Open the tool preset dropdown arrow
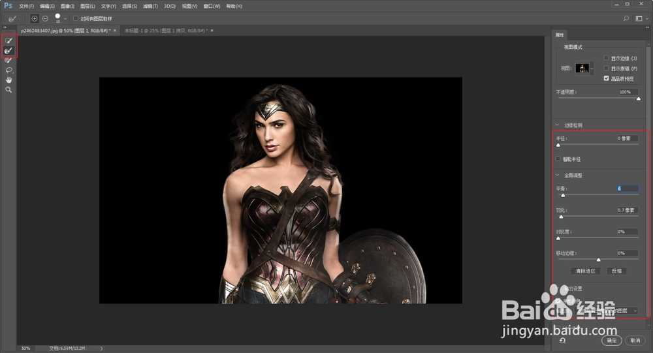Viewport: 653px width, 353px height. 20,19
